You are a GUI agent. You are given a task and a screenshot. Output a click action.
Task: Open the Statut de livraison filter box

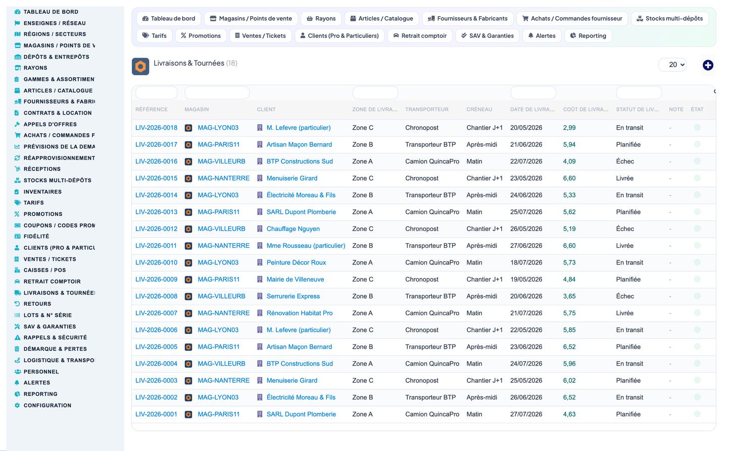click(639, 93)
